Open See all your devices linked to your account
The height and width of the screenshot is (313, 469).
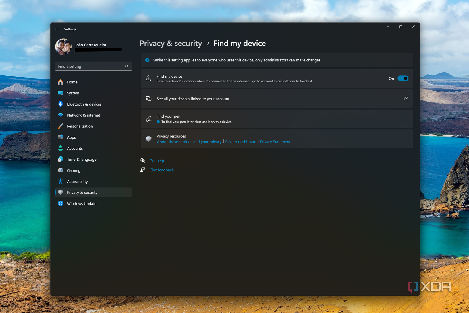pyautogui.click(x=277, y=99)
